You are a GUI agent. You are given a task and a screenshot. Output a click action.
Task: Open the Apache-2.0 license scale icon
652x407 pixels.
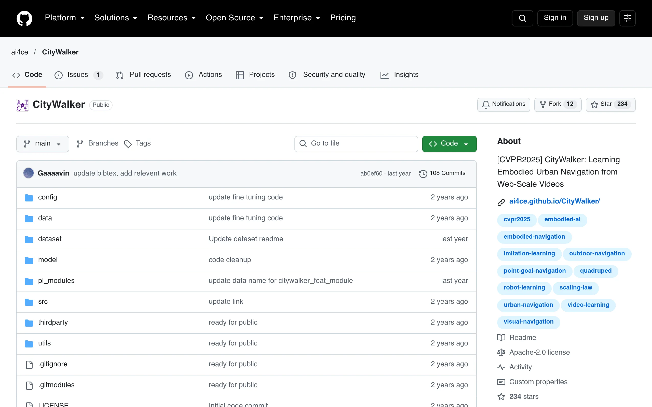pyautogui.click(x=501, y=352)
